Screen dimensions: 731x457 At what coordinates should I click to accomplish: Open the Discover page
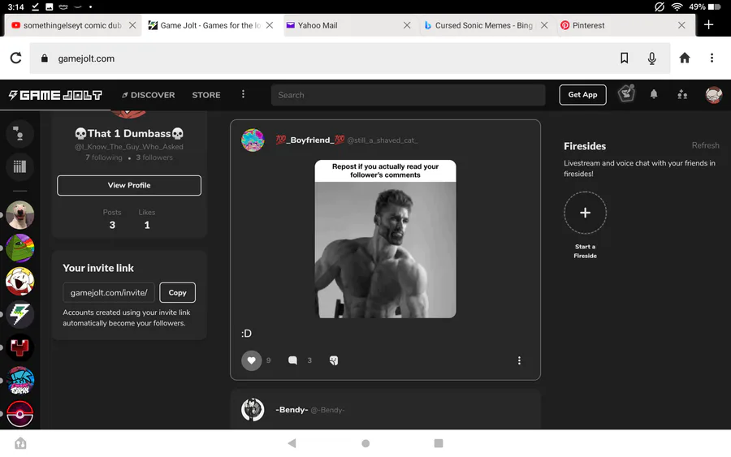[x=149, y=95]
